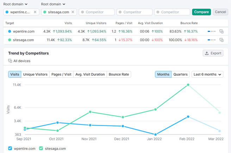Image resolution: width=231 pixels, height=153 pixels.
Task: Switch to Avg. Visit Duration tab
Action: pyautogui.click(x=90, y=74)
